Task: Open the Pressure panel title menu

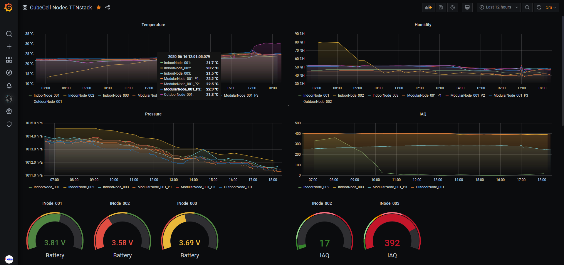Action: pos(153,114)
